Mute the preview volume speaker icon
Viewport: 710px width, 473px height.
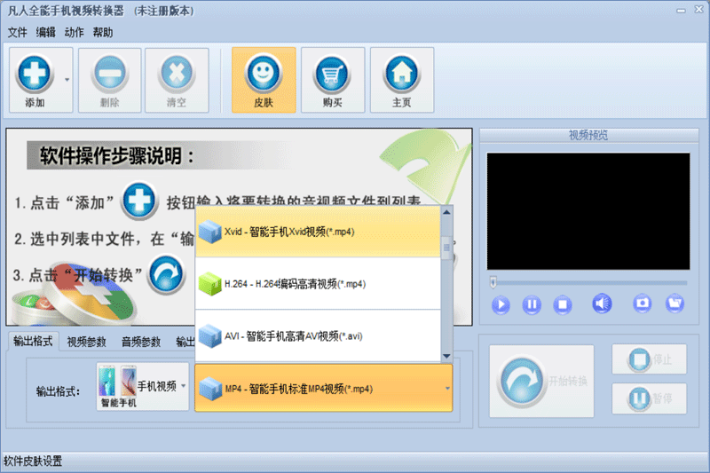point(602,304)
